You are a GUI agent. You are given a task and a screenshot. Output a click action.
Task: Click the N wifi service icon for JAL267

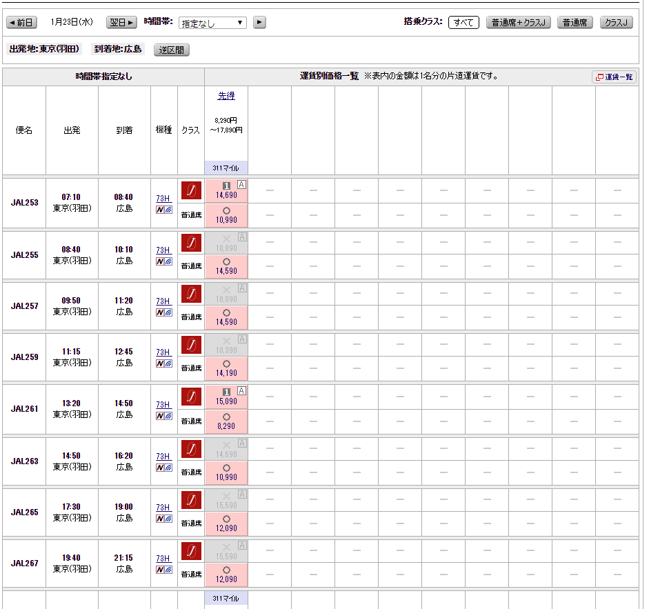tap(164, 570)
